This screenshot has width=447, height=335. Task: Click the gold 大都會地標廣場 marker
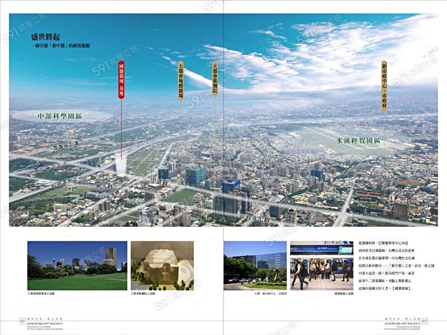coord(181,81)
